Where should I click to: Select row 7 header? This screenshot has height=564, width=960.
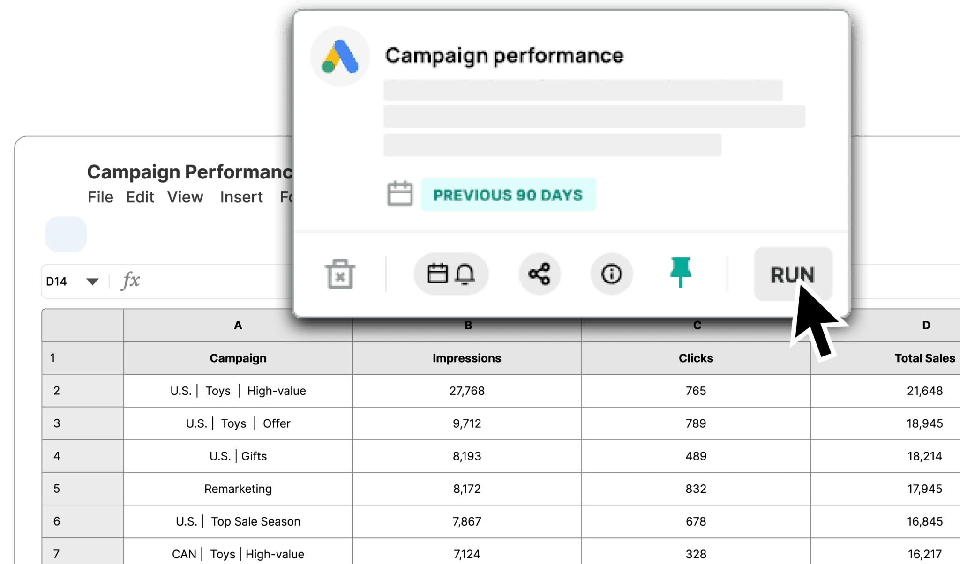83,551
